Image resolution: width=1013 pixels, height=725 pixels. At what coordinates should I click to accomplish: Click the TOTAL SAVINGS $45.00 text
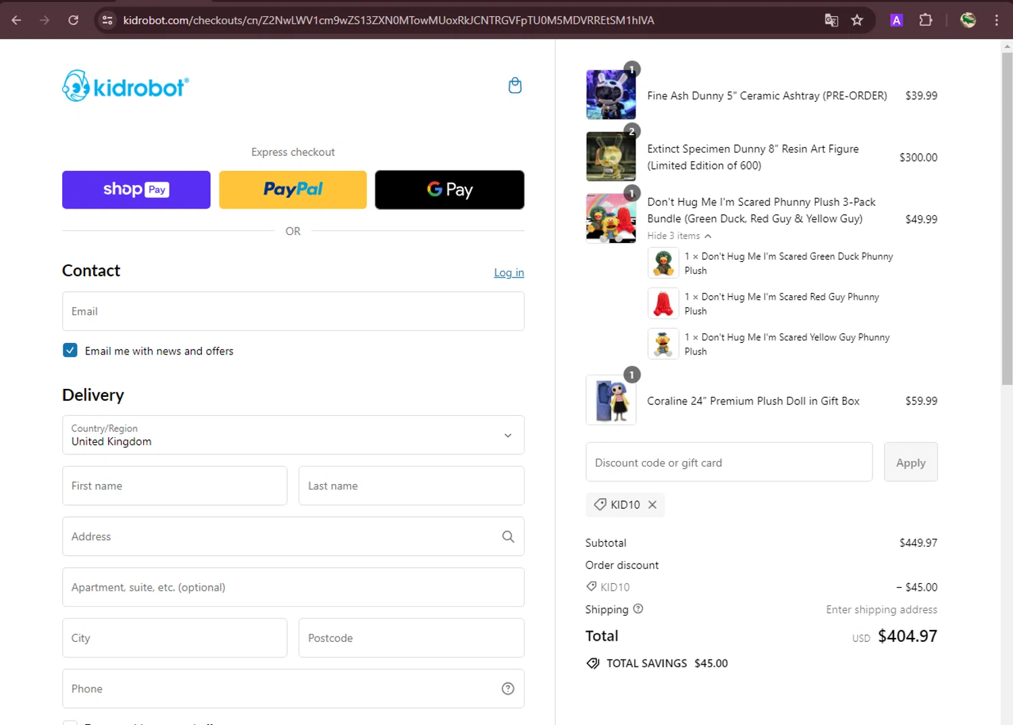tap(667, 664)
